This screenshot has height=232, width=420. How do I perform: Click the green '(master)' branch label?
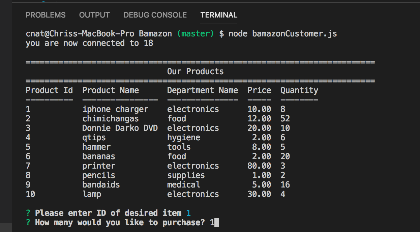pos(196,34)
